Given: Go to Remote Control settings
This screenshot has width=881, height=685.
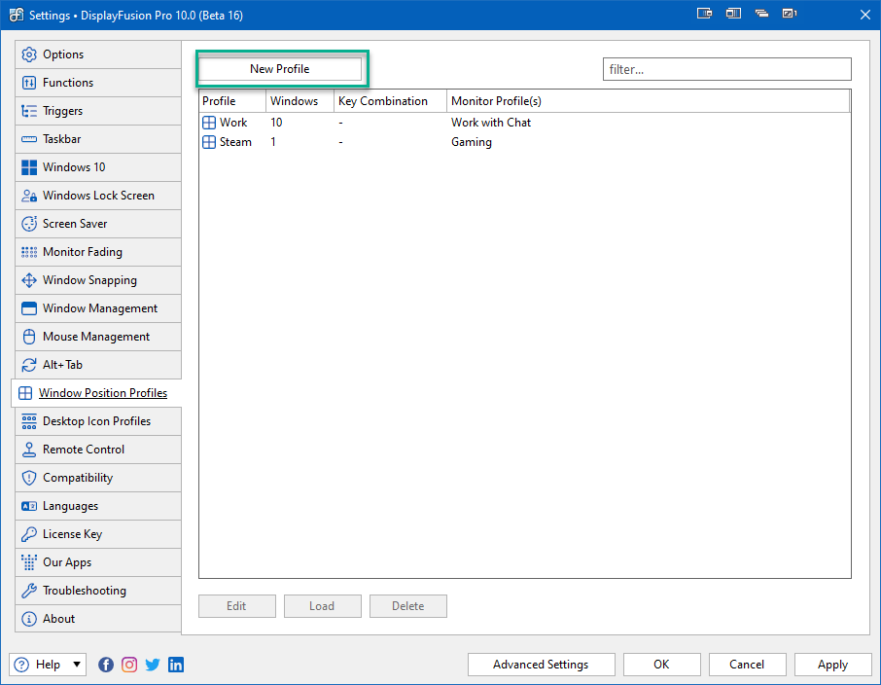Looking at the screenshot, I should click(x=98, y=450).
